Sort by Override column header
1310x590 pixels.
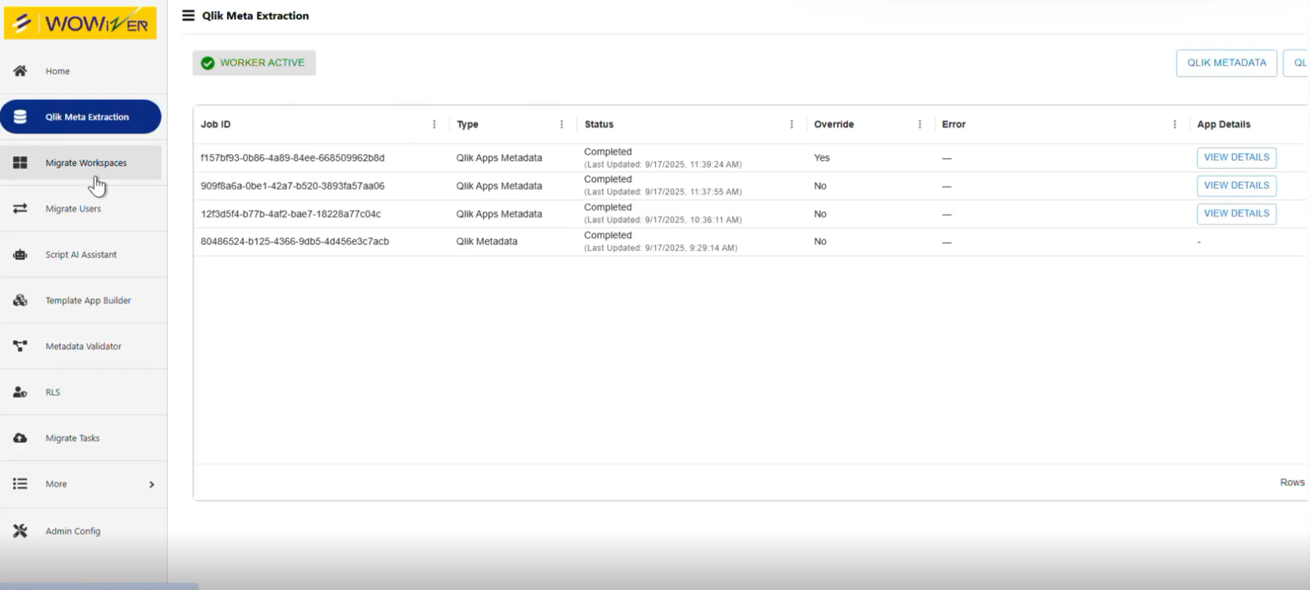coord(834,124)
